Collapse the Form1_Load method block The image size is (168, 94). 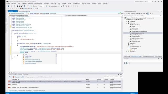(x=11, y=44)
